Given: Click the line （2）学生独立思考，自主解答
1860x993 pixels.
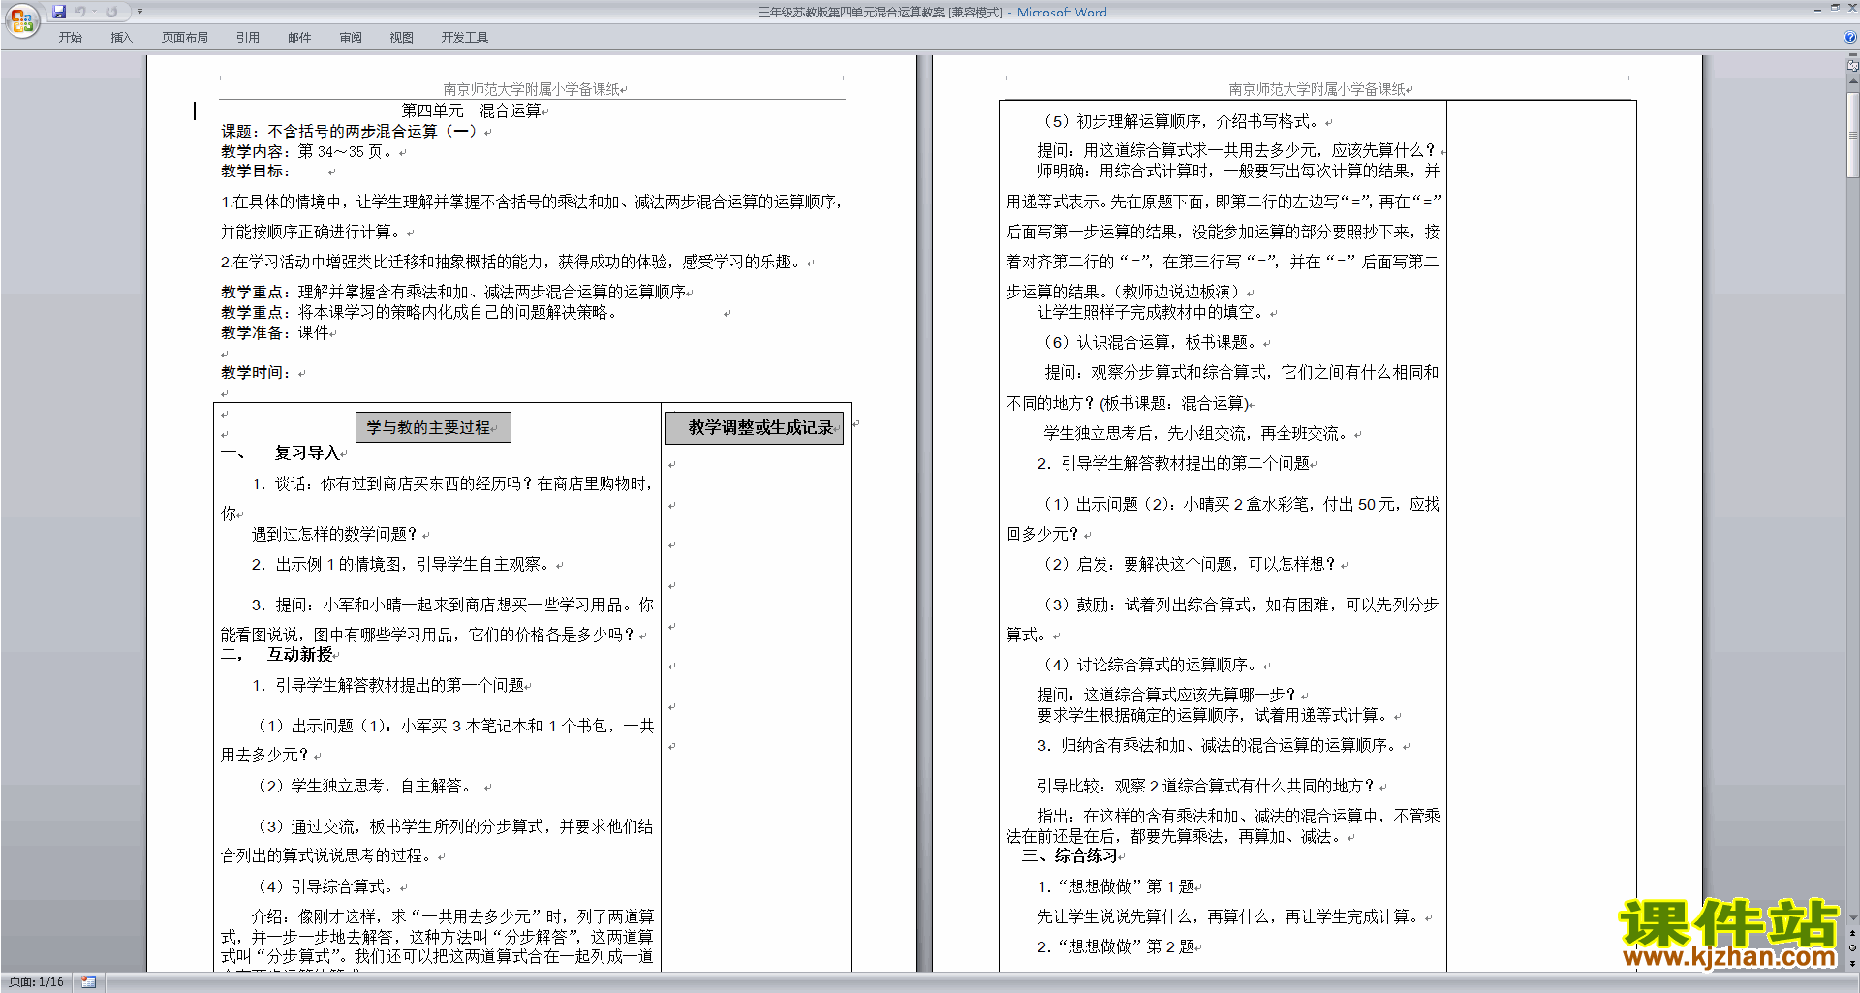Looking at the screenshot, I should pos(366,786).
